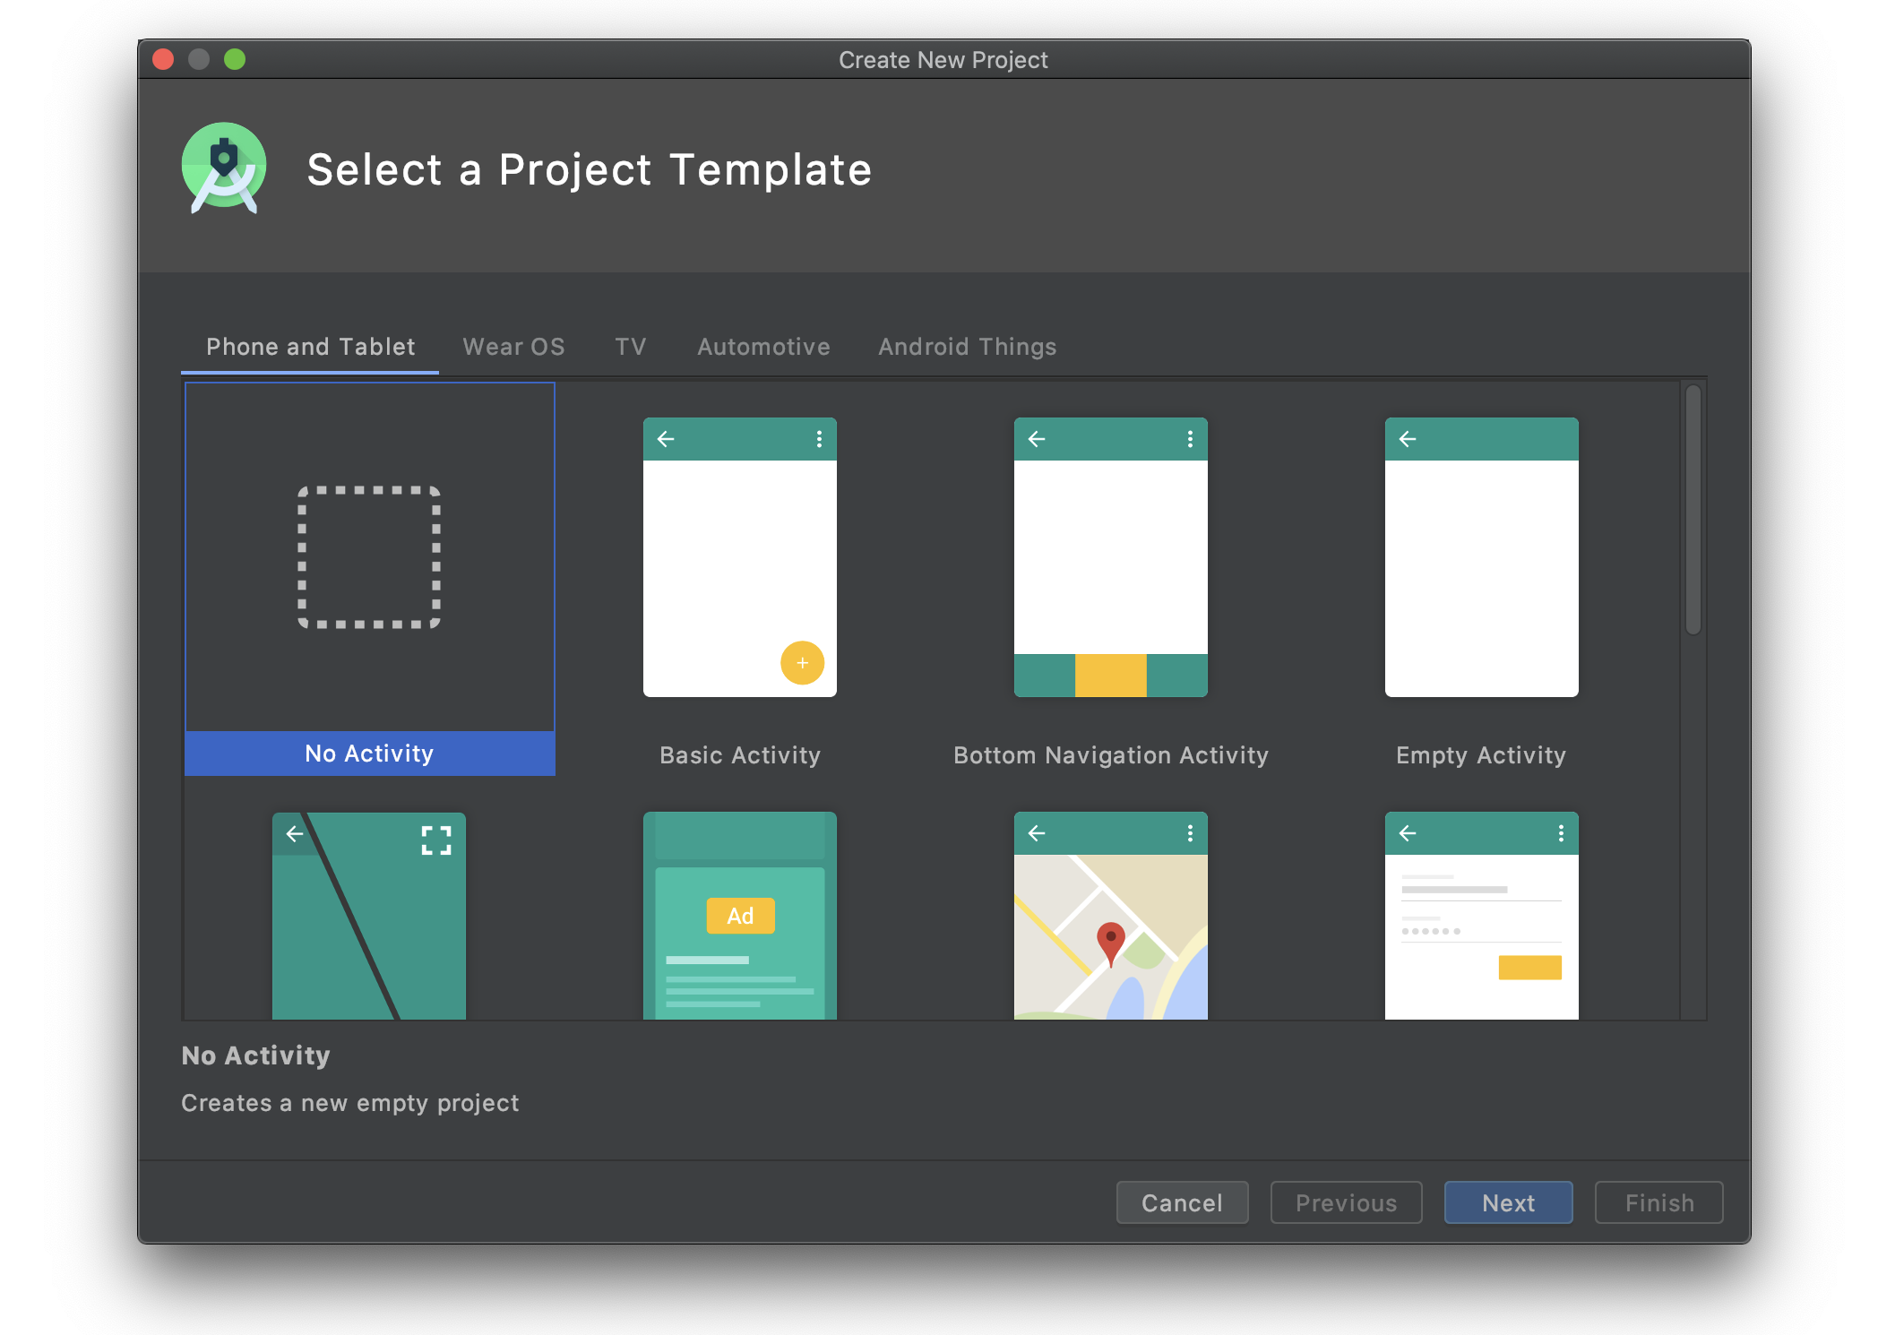
Task: Select the Ad banner activity template
Action: [739, 916]
